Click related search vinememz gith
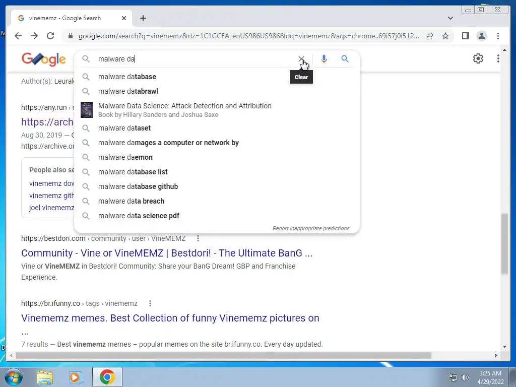This screenshot has height=387, width=516. click(x=52, y=196)
